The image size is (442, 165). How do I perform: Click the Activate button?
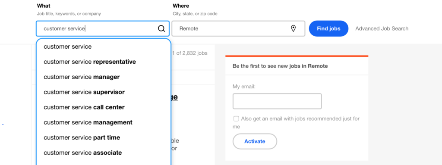[x=255, y=141]
